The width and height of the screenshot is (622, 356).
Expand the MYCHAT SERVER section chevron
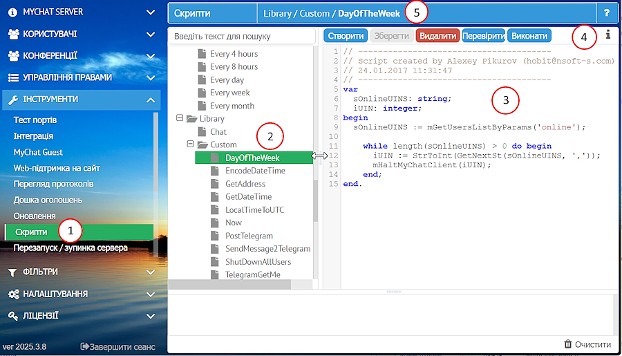[151, 12]
